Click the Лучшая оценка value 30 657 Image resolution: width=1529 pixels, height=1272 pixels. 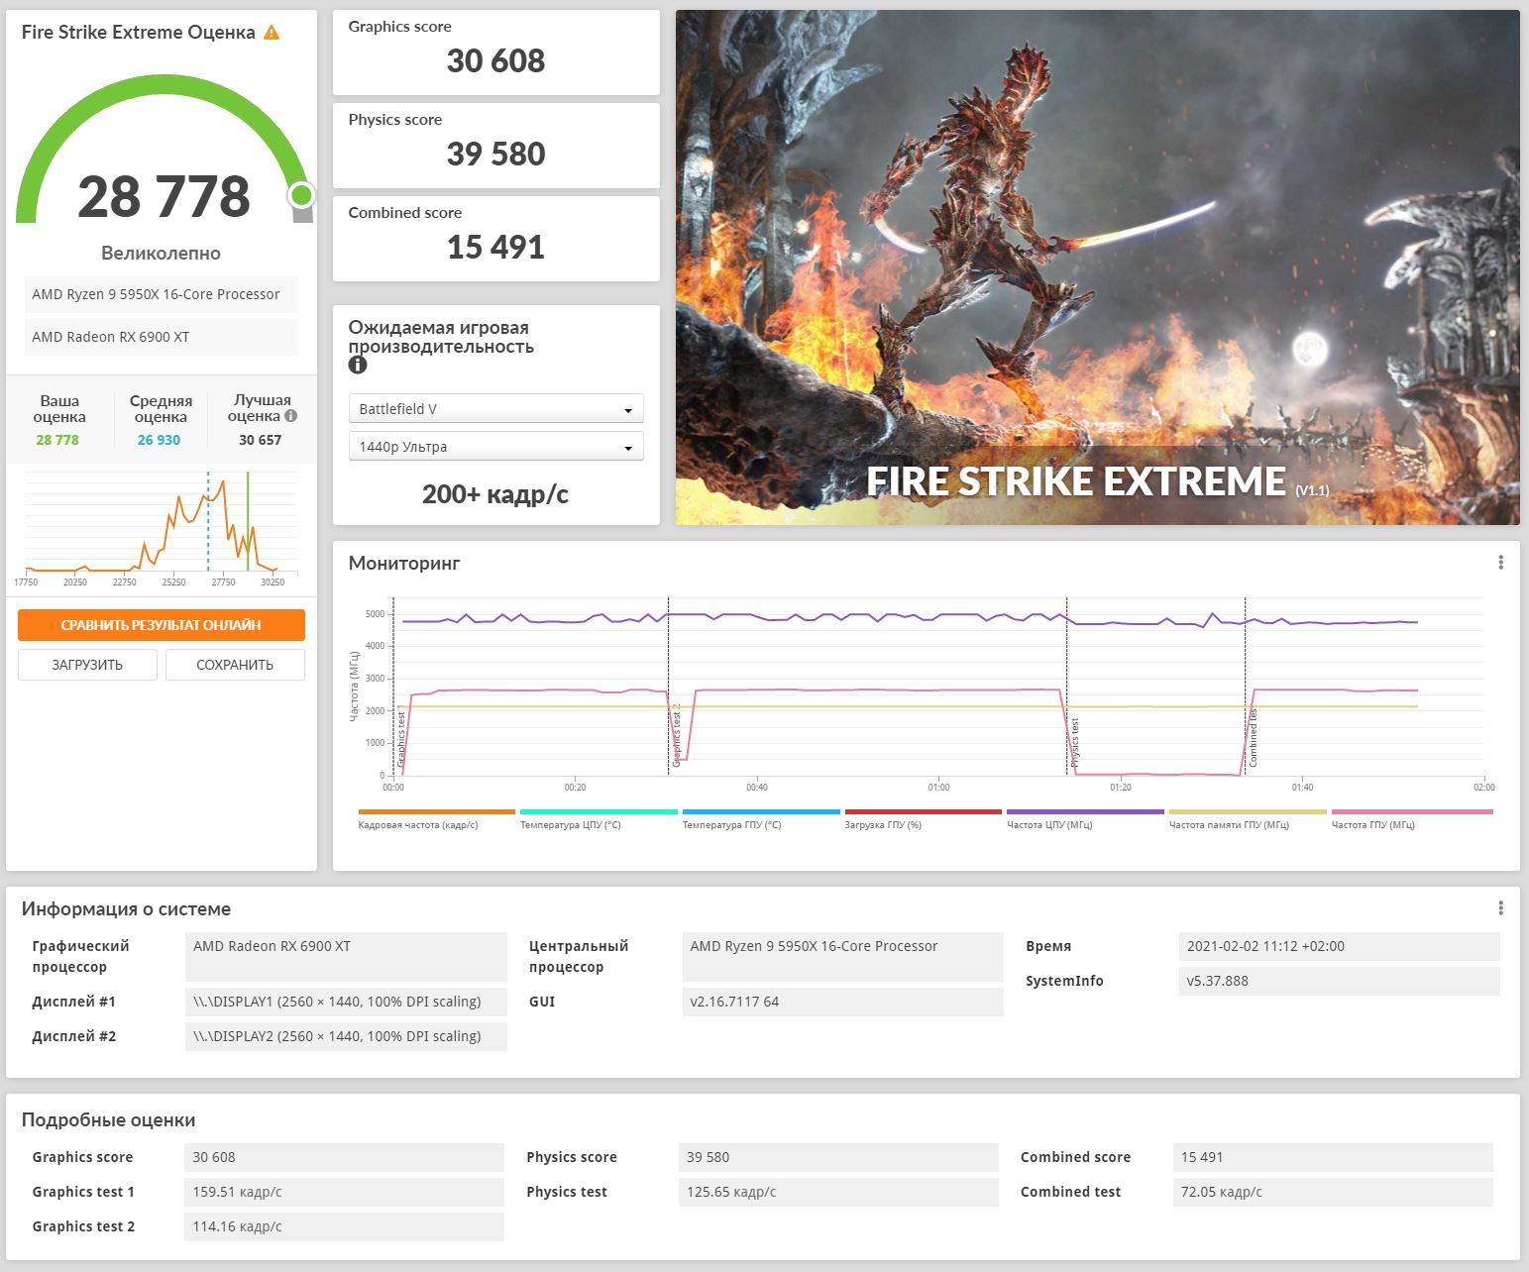click(260, 440)
